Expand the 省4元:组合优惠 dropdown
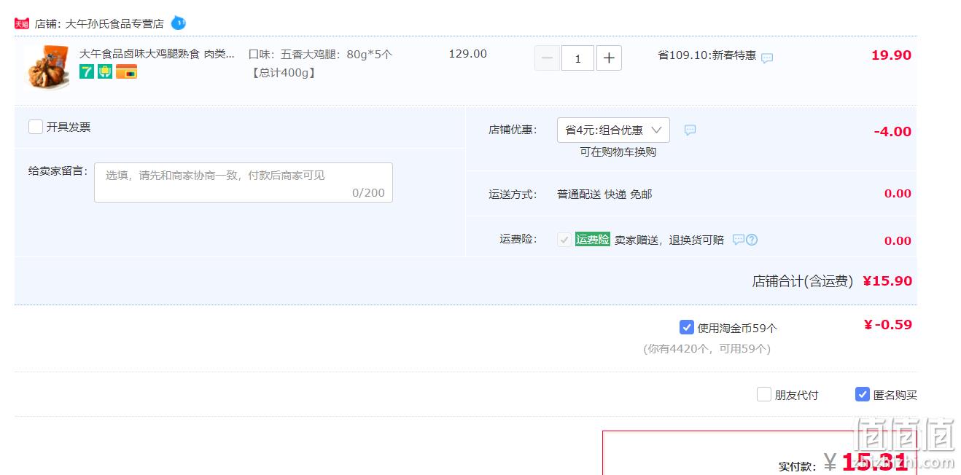 click(x=613, y=130)
